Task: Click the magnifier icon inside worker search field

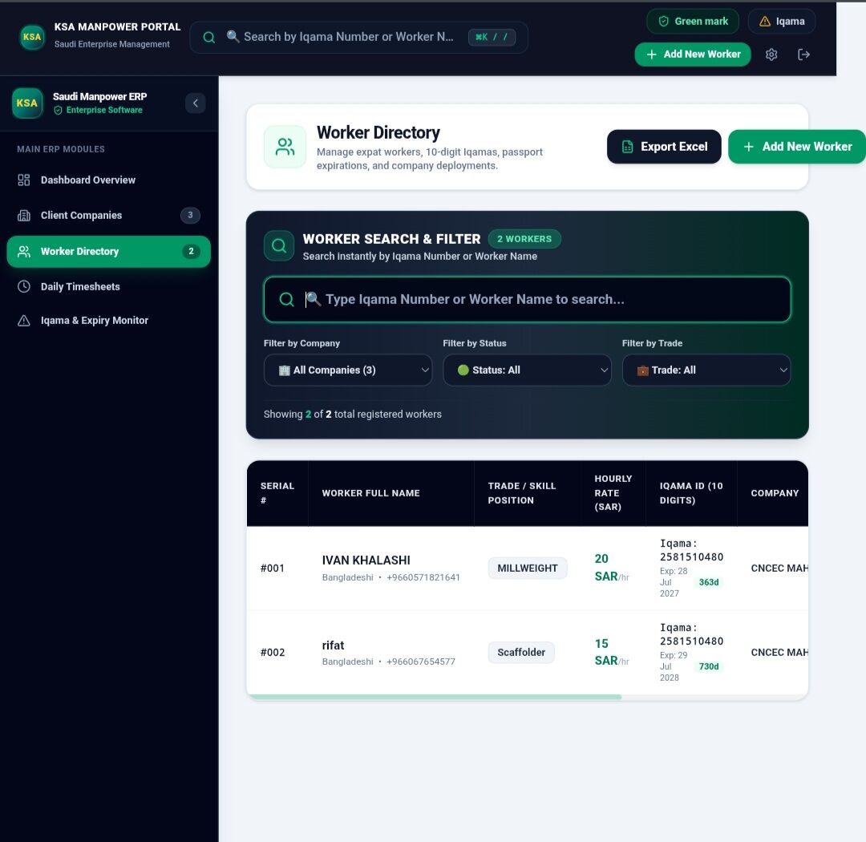Action: tap(286, 299)
